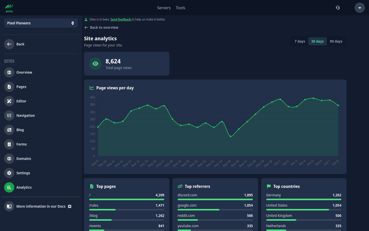
Task: Click the Sep 25 data point on chart
Action: [x=231, y=136]
